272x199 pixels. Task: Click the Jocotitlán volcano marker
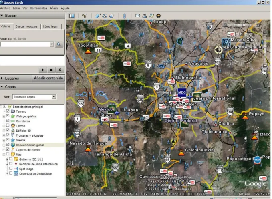click(88, 50)
